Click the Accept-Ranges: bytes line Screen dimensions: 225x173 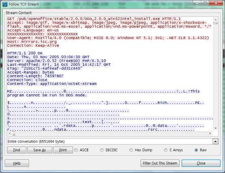31,72
